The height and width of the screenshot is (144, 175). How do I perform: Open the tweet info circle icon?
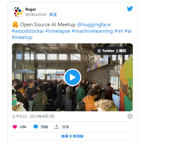(x=130, y=116)
